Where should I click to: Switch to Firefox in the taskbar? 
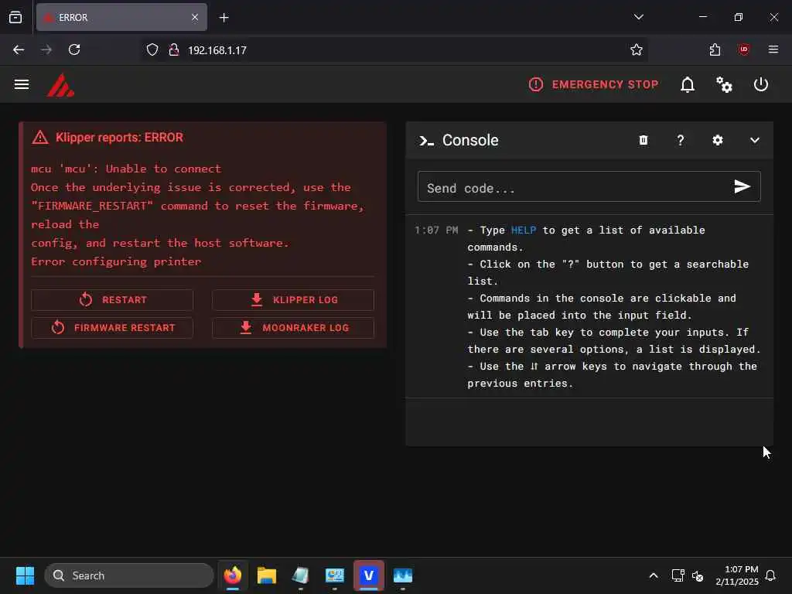[232, 575]
